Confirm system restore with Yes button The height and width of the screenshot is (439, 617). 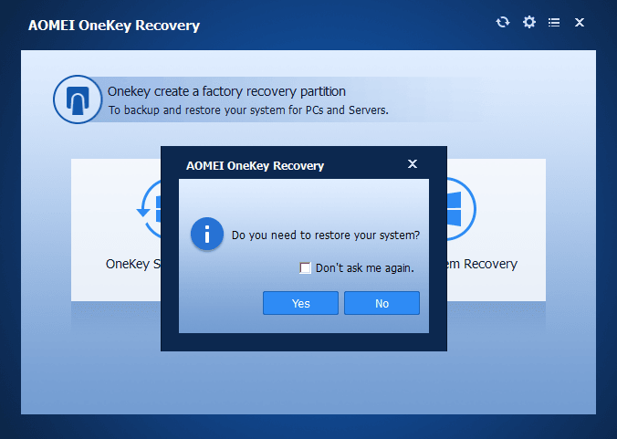click(300, 303)
